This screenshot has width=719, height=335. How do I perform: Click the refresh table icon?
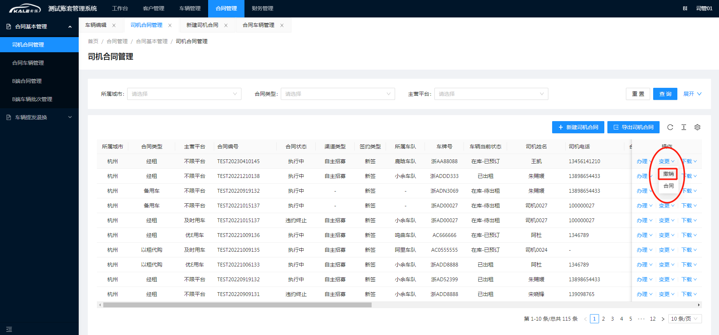[x=670, y=127]
